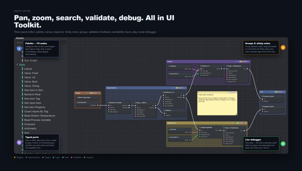Click Require Iron Ingot's Satisfied output port
This screenshot has height=171, width=302.
coord(129,105)
